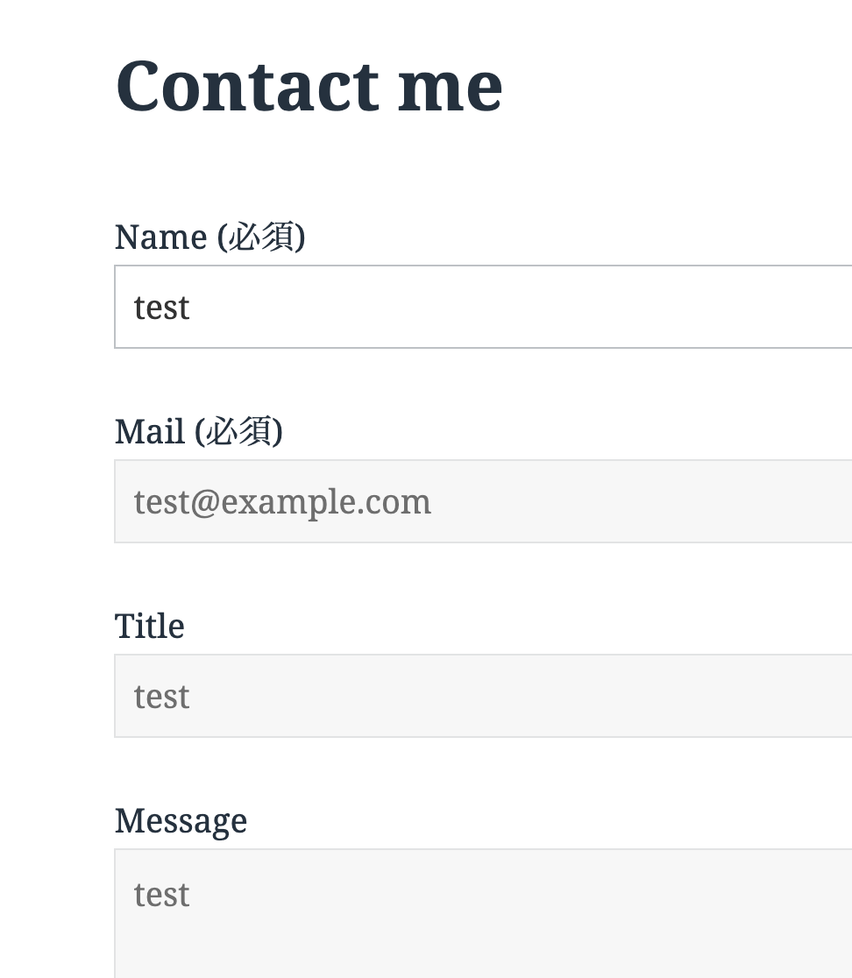Viewport: 852px width, 978px height.
Task: Click the "Title" field label
Action: pyautogui.click(x=150, y=626)
